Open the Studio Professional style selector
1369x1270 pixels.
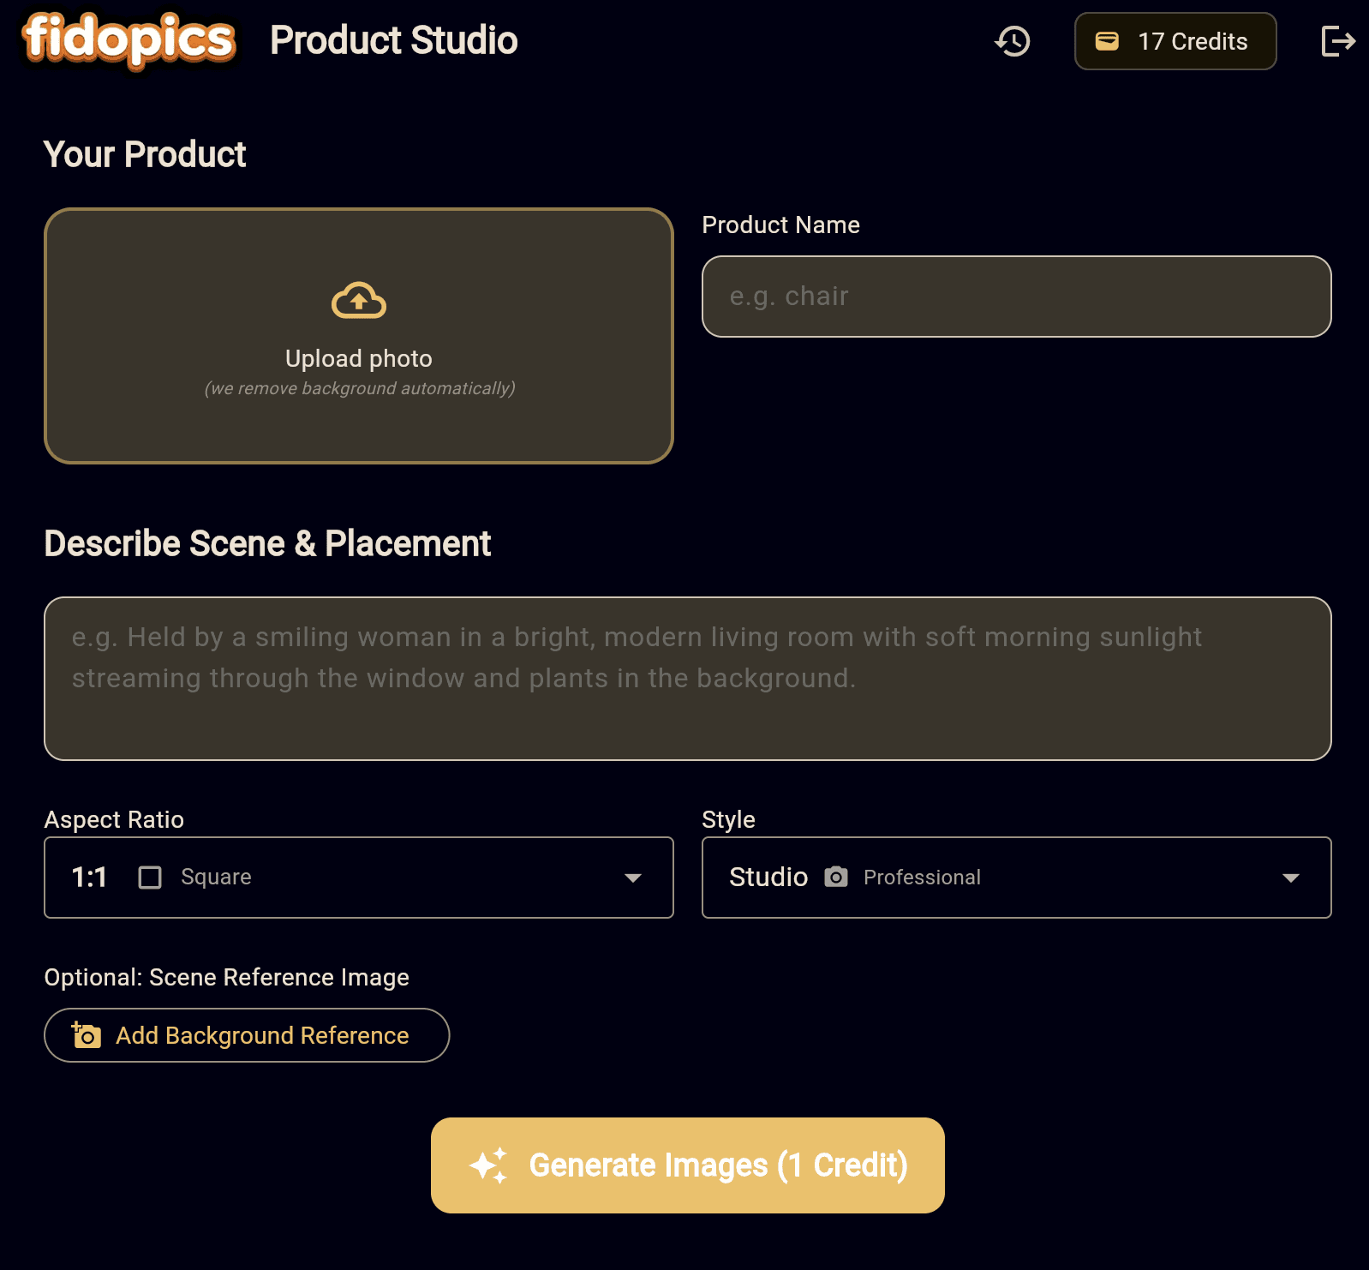1016,878
